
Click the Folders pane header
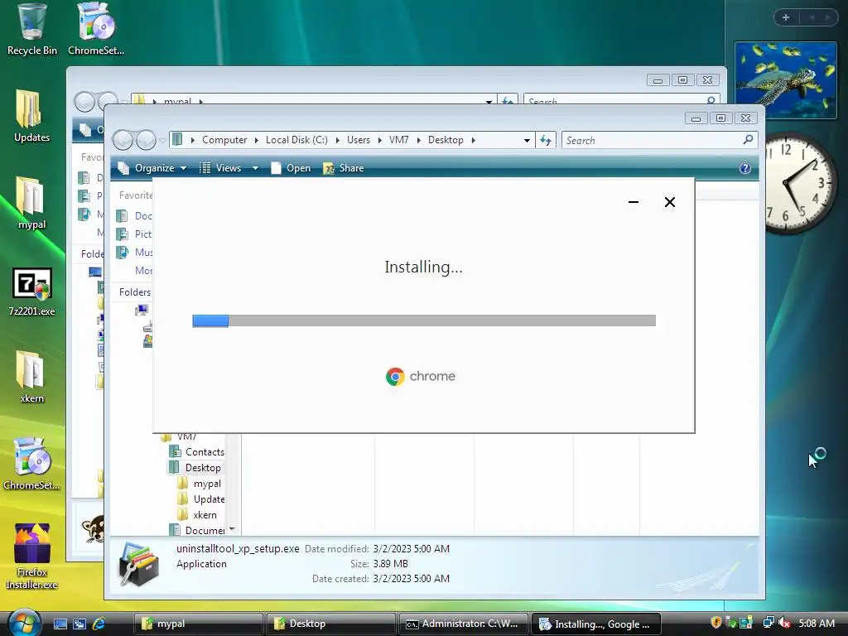coord(135,292)
